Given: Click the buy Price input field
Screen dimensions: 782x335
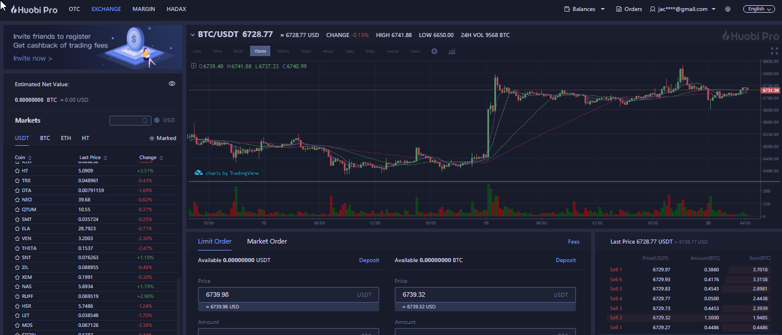Looking at the screenshot, I should click(288, 295).
